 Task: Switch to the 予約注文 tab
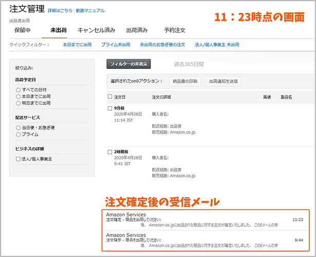175,30
